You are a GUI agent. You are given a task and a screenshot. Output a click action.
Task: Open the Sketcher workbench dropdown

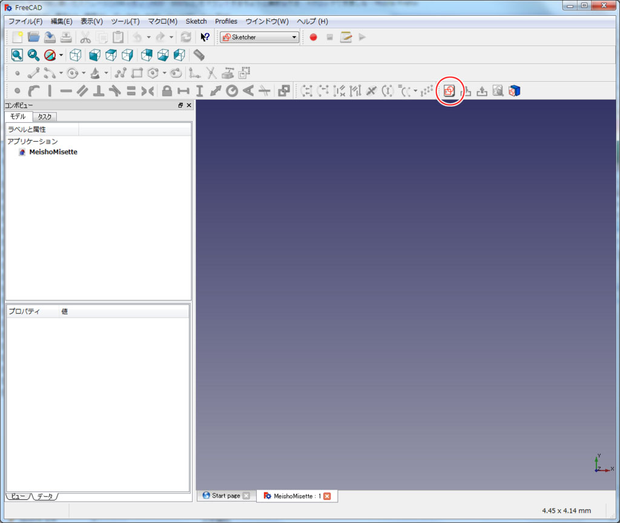click(259, 37)
